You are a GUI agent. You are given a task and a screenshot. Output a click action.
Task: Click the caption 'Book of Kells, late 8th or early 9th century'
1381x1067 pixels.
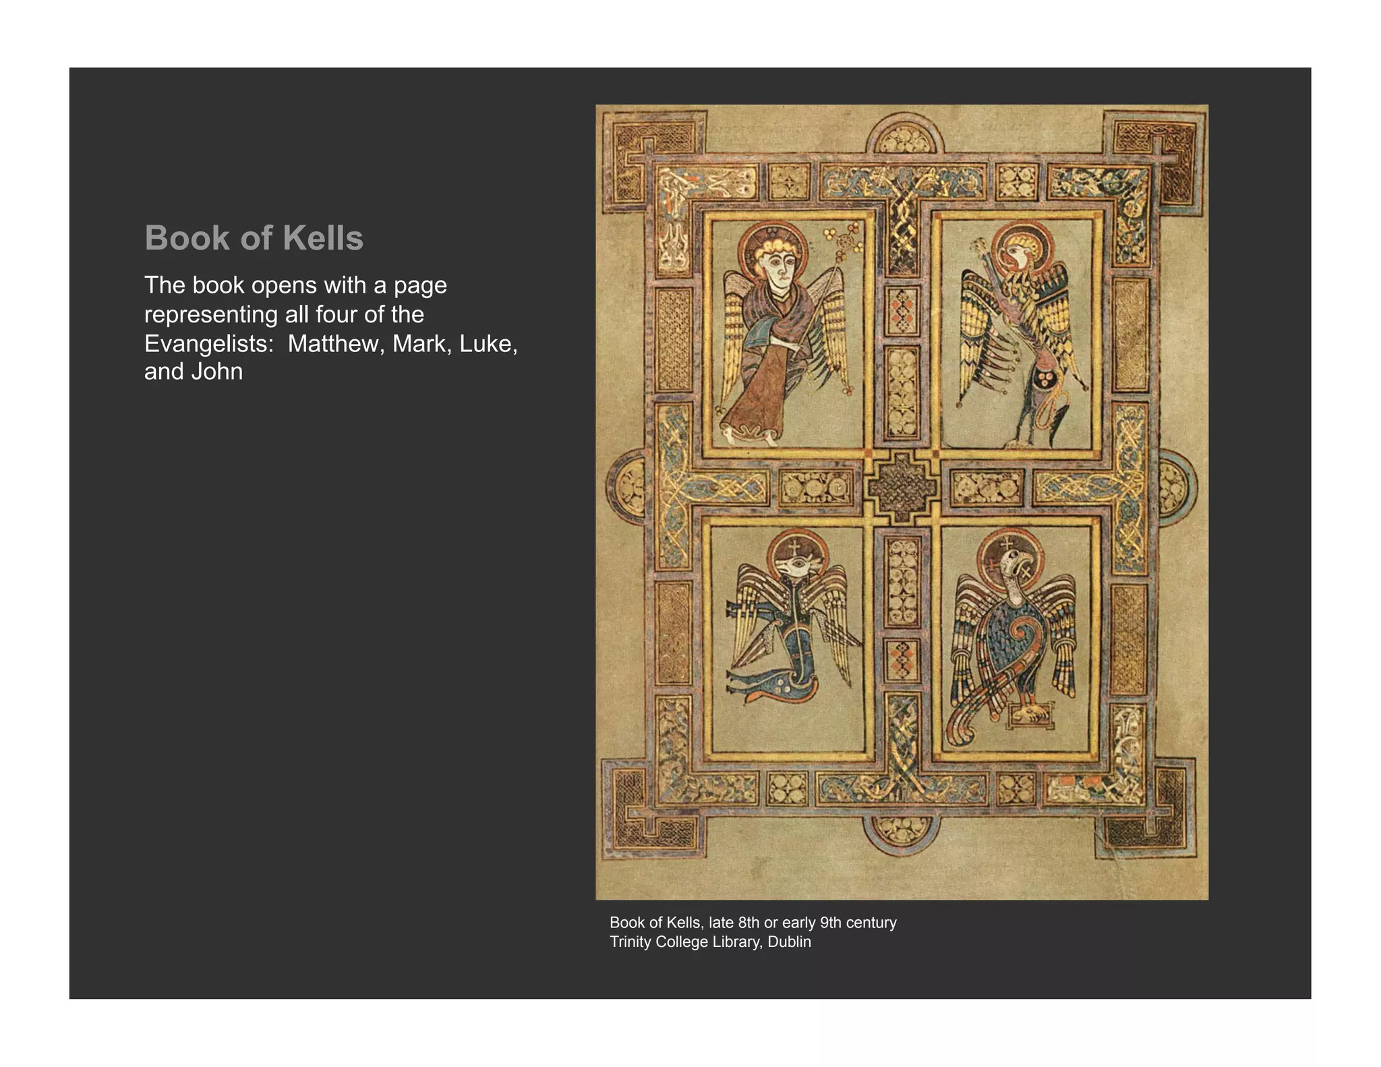(753, 922)
